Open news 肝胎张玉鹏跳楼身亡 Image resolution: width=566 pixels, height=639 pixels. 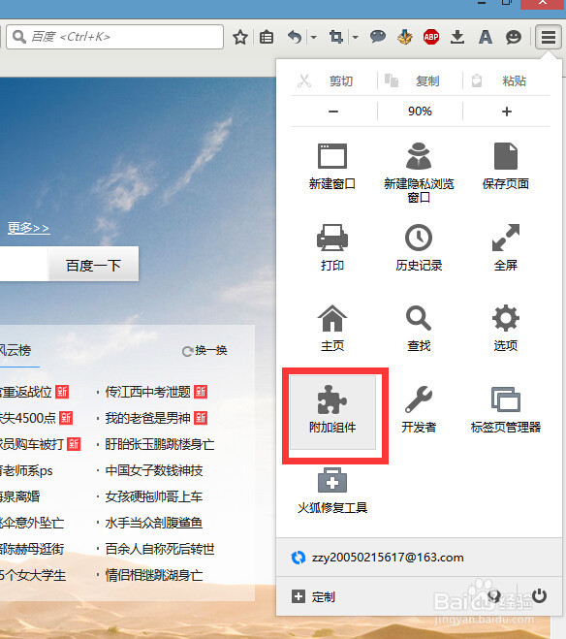(x=160, y=444)
